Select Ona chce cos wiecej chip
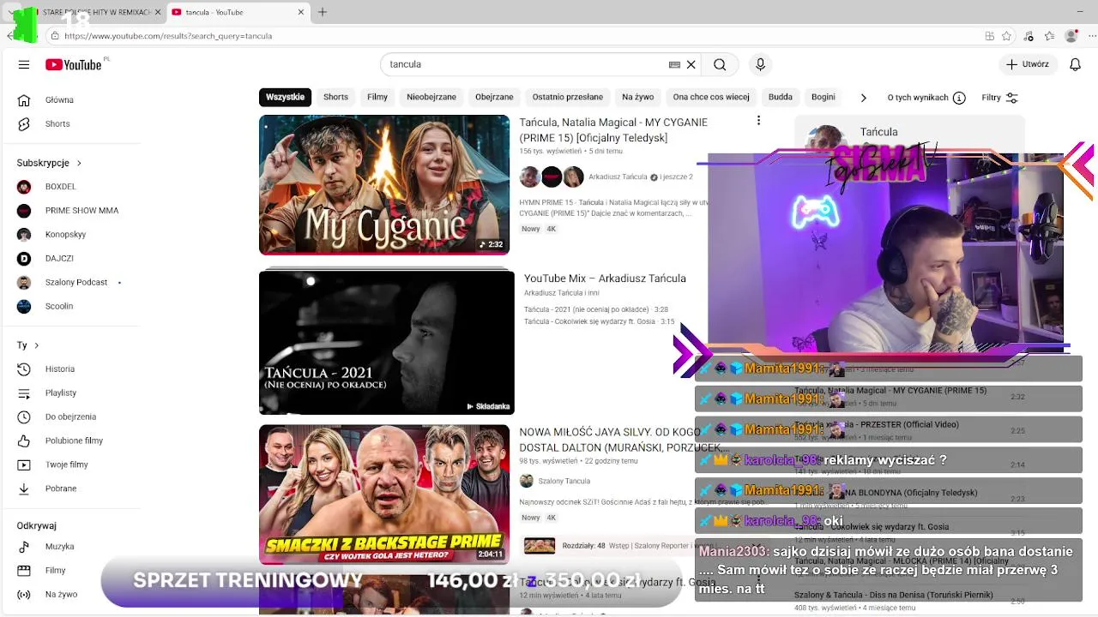 coord(711,97)
